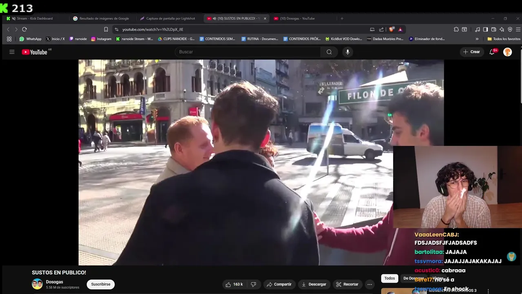Screen dimensions: 522x294
Task: Mute audio icon on SUSTOS EN PUBLICO tab
Action: point(215,18)
